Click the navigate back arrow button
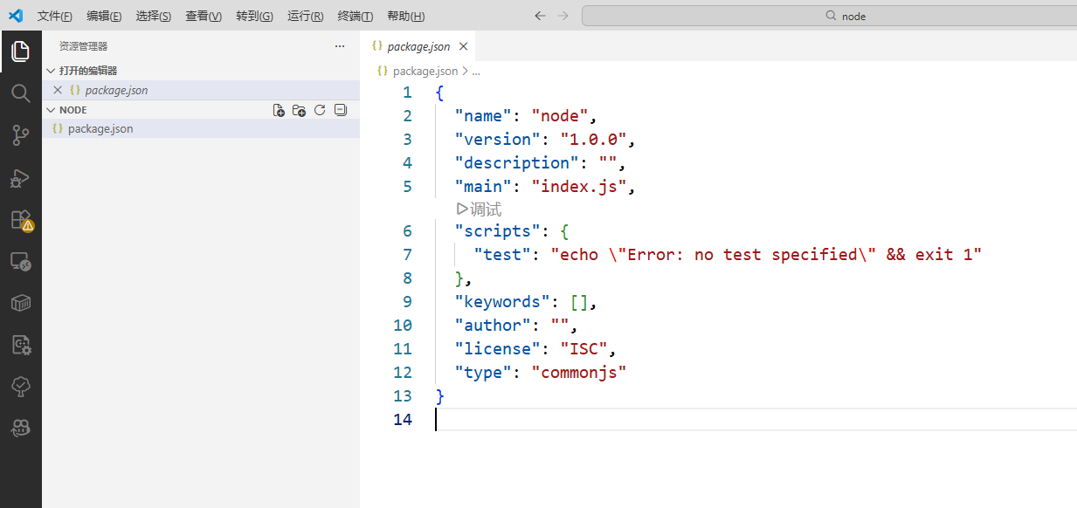 pyautogui.click(x=540, y=16)
